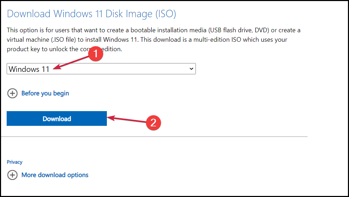Click the Windows 11 text in the selector
Viewport: 349px width, 197px height.
tap(29, 69)
